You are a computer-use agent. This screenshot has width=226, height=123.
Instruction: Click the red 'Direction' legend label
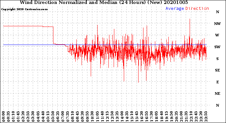(197, 9)
